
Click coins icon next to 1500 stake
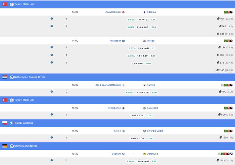pos(221,137)
